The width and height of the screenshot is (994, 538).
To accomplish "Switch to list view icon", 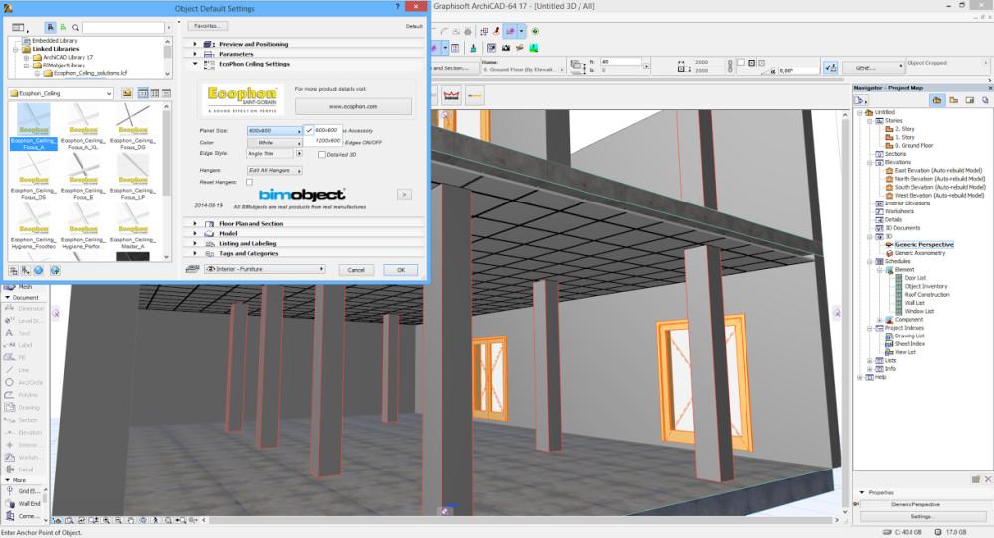I will (166, 93).
